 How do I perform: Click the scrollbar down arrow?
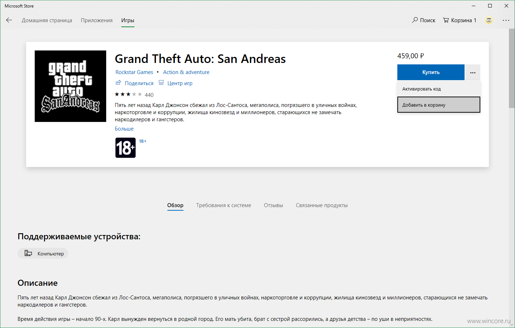(x=512, y=325)
